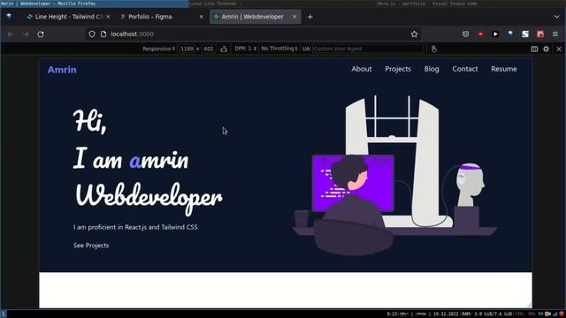The image size is (566, 318).
Task: Toggle touch simulation hand icon
Action: point(434,49)
